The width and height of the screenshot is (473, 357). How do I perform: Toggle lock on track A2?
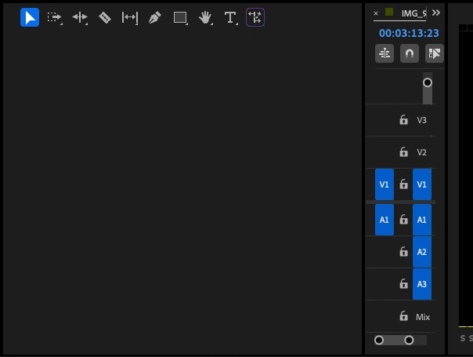point(403,252)
